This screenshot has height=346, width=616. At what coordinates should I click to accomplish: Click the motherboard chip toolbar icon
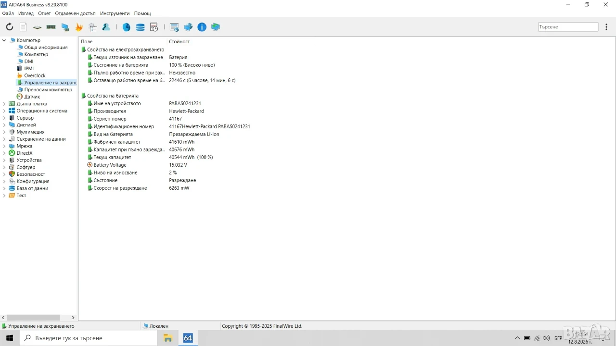coord(37,27)
